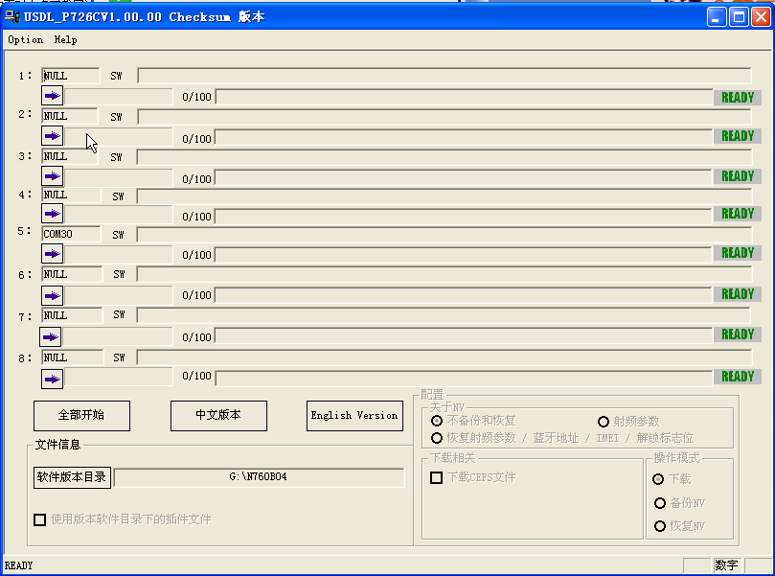Click the arrow icon for port 7
Viewport: 775px width, 576px height.
[50, 336]
